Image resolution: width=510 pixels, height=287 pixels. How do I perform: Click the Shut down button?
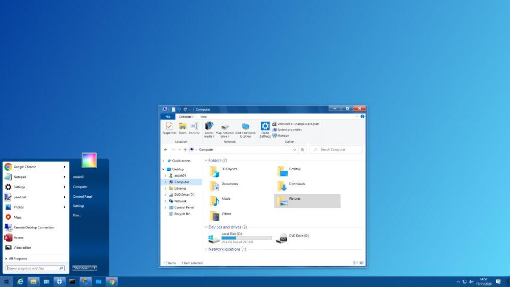point(82,268)
